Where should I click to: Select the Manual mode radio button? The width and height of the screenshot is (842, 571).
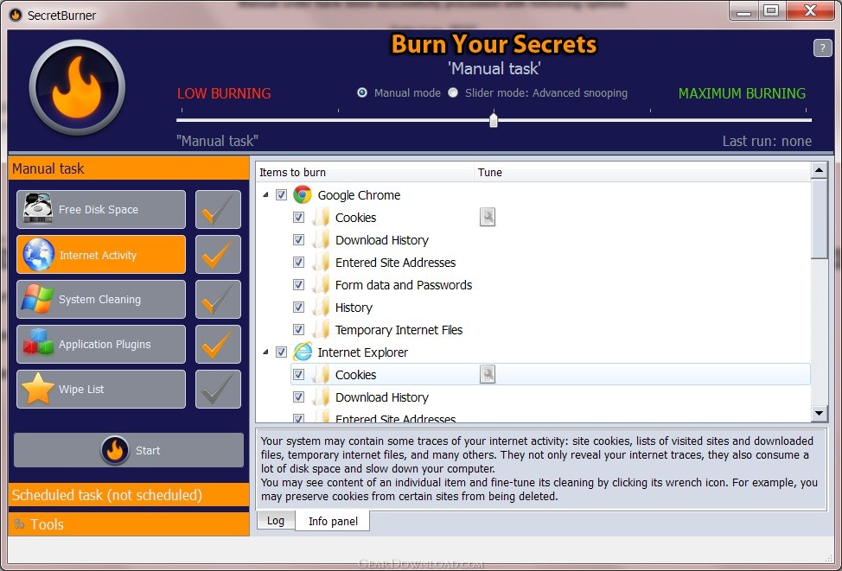[362, 92]
